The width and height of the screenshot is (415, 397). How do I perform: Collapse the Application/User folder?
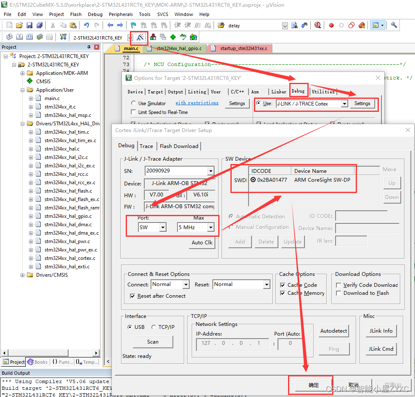pos(23,90)
